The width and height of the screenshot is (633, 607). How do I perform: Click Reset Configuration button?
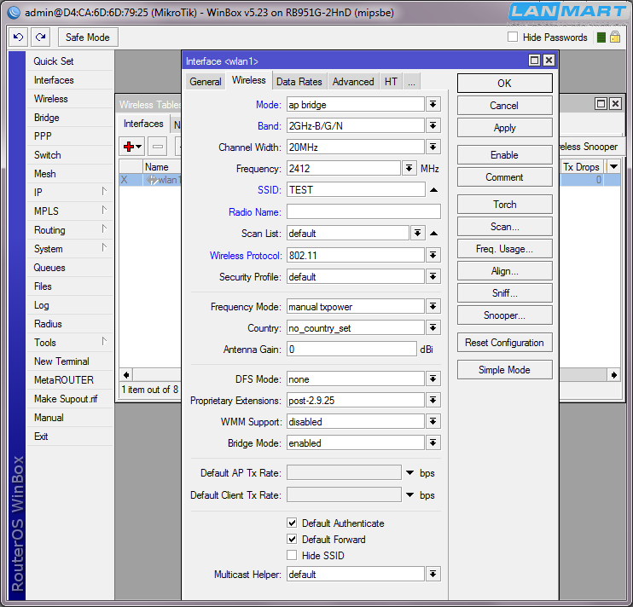(x=505, y=343)
